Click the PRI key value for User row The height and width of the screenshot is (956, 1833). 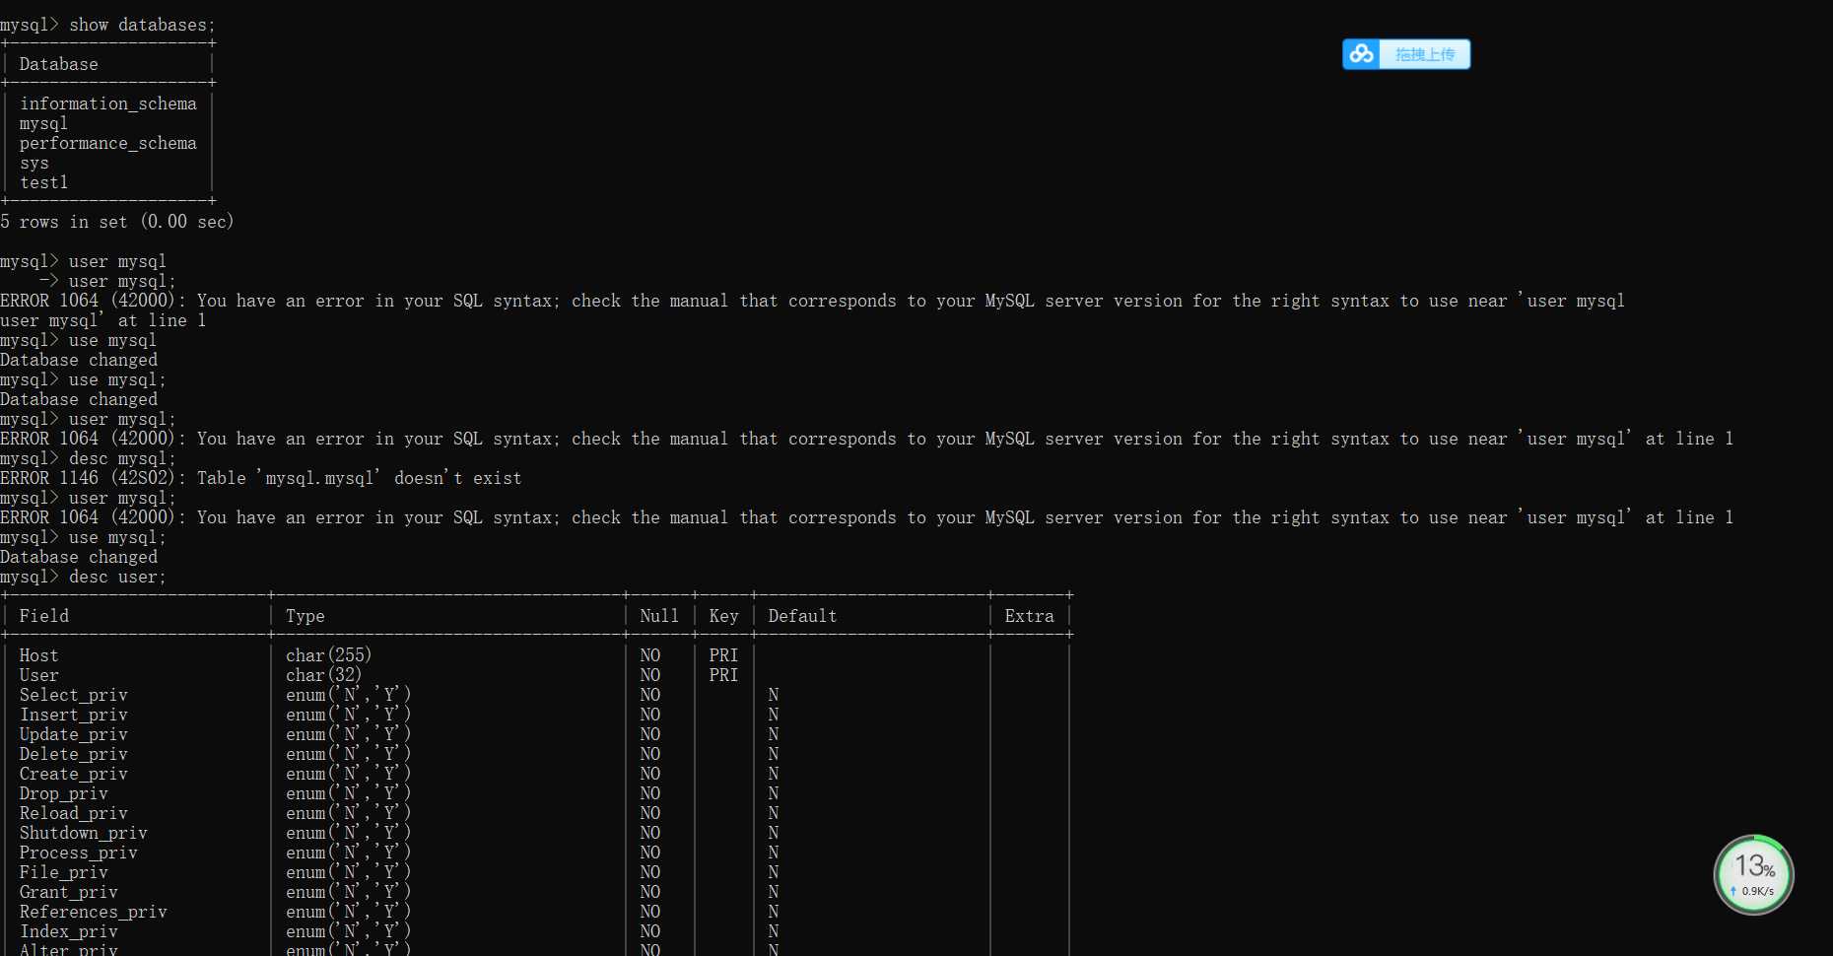coord(723,675)
